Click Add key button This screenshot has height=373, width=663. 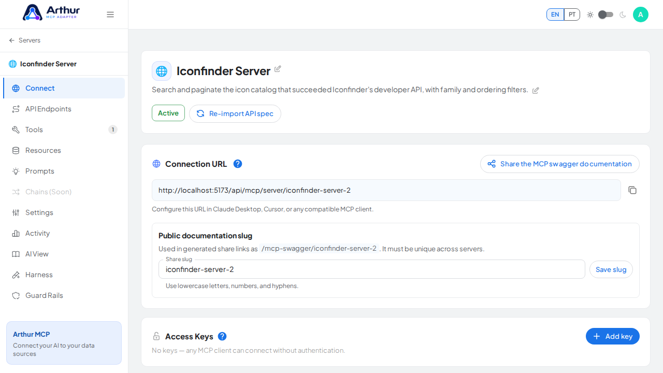tap(613, 336)
